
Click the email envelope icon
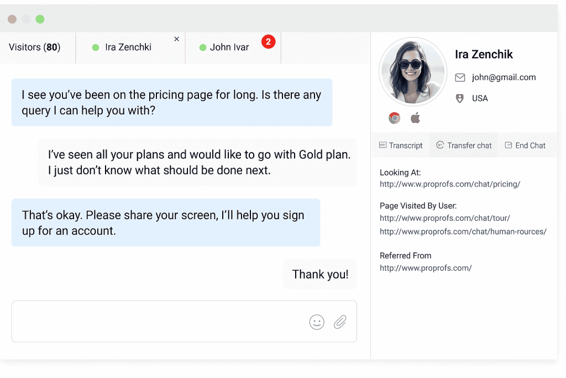[x=460, y=77]
